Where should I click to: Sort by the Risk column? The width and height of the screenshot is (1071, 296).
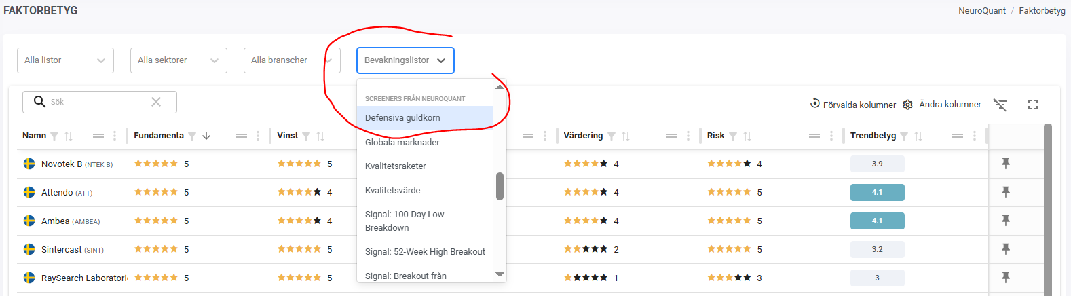pyautogui.click(x=747, y=136)
